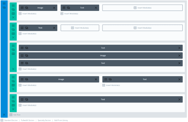Insert module in second row's middle column
The image size is (188, 122).
coord(80,28)
